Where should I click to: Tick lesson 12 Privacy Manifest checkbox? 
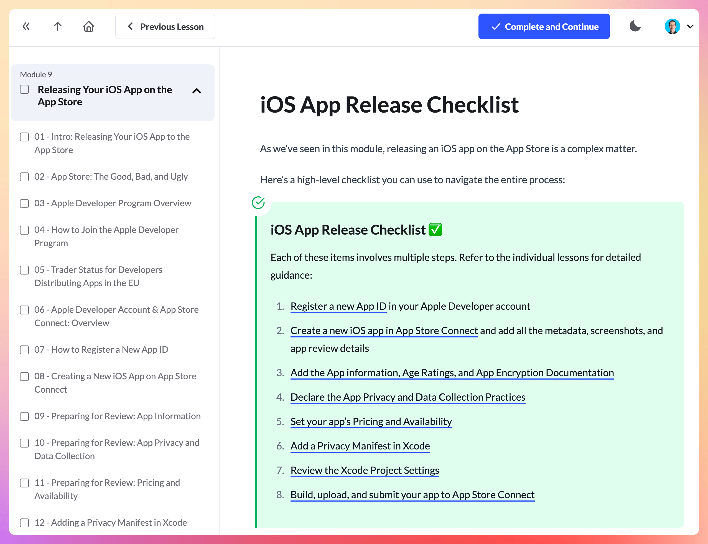25,523
